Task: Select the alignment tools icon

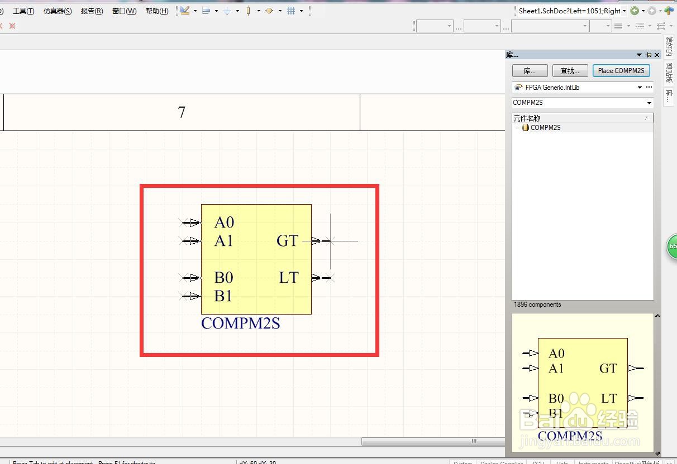Action: coord(206,11)
